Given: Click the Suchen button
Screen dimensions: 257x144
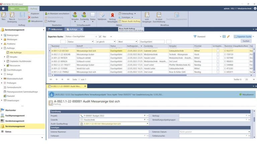Looking at the screenshot, I should click(246, 41).
